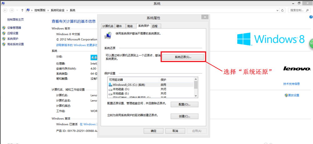Screen dimensions: 313x144
Task: Click the 创建(C)... button
Action: pos(184,116)
